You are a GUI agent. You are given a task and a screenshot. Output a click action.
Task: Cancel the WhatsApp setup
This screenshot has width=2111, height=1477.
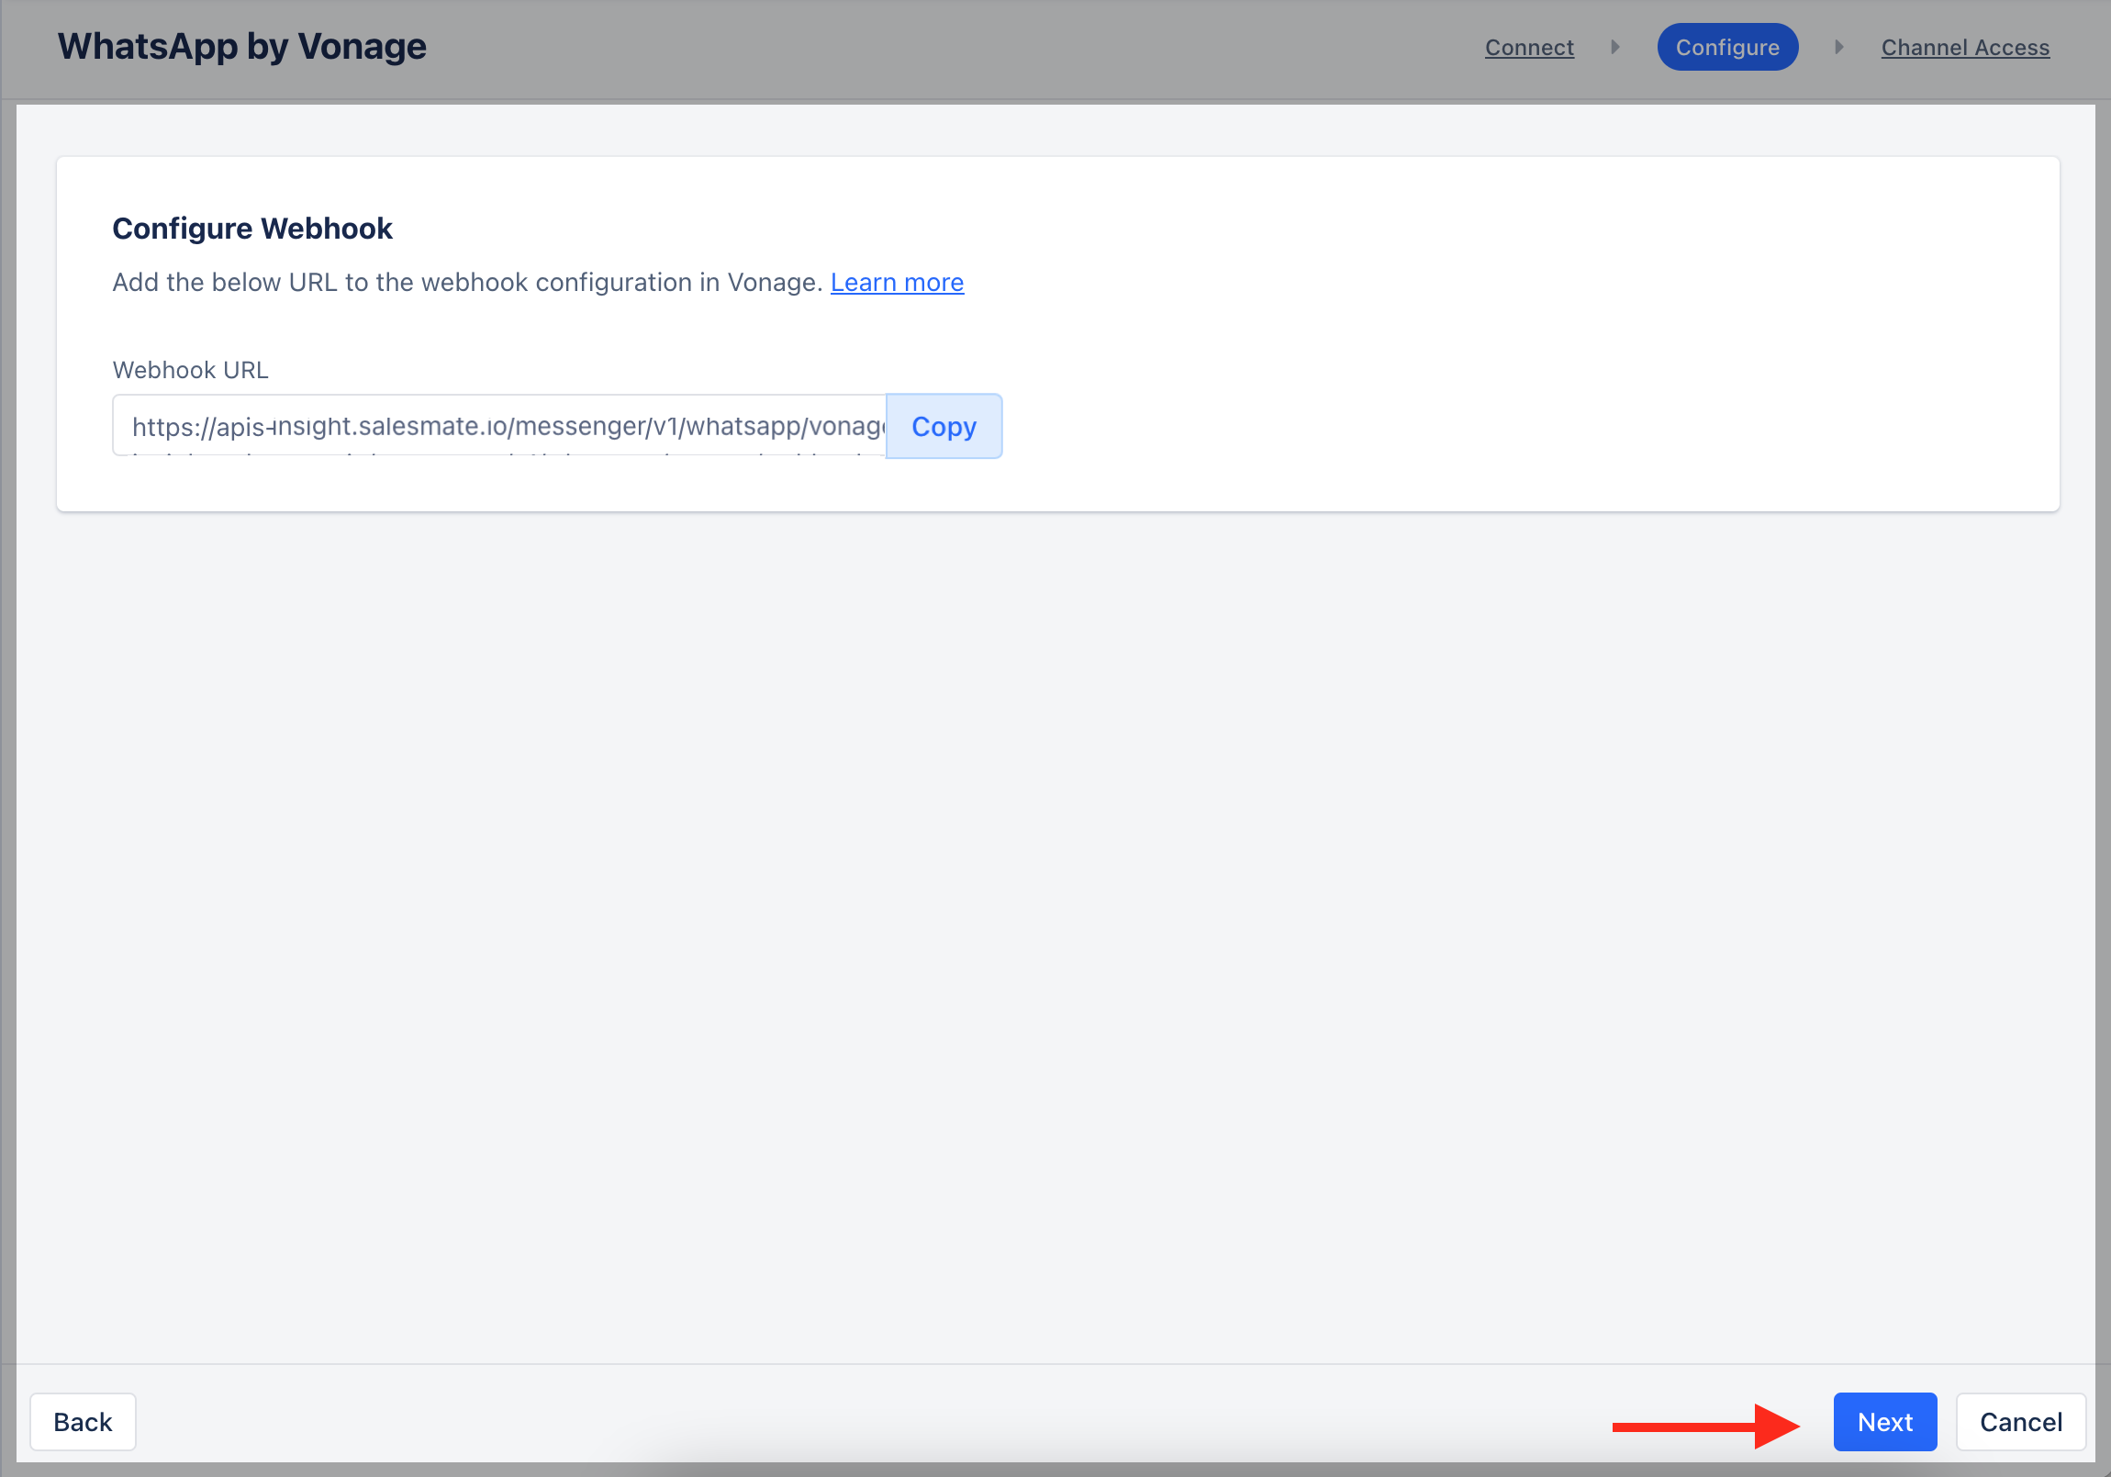pos(2020,1421)
